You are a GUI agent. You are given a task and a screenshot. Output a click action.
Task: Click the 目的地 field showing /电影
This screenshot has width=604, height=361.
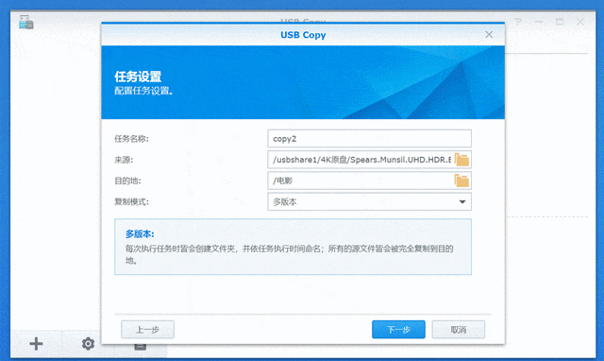pyautogui.click(x=361, y=180)
